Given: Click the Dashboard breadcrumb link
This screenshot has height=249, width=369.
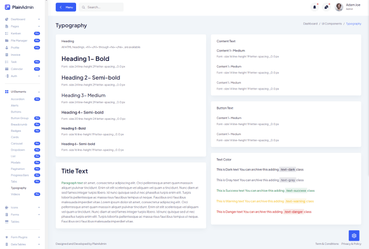Looking at the screenshot, I should [x=310, y=23].
